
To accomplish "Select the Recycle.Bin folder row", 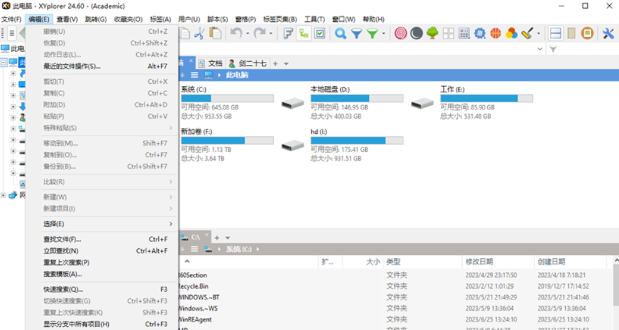I will (395, 286).
